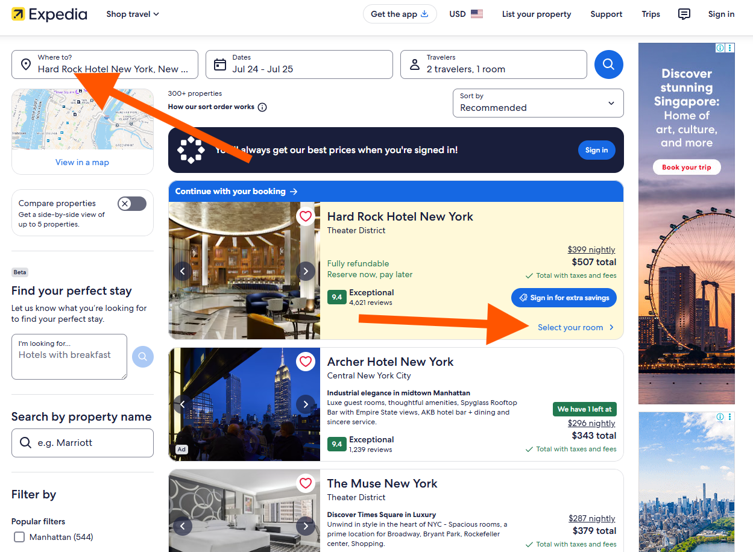753x552 pixels.
Task: Click How our sort order works
Action: pyautogui.click(x=212, y=107)
